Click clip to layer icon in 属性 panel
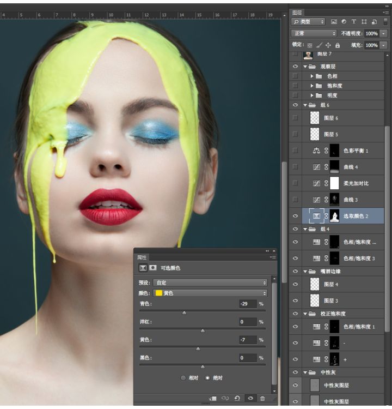392x409 pixels. (213, 399)
